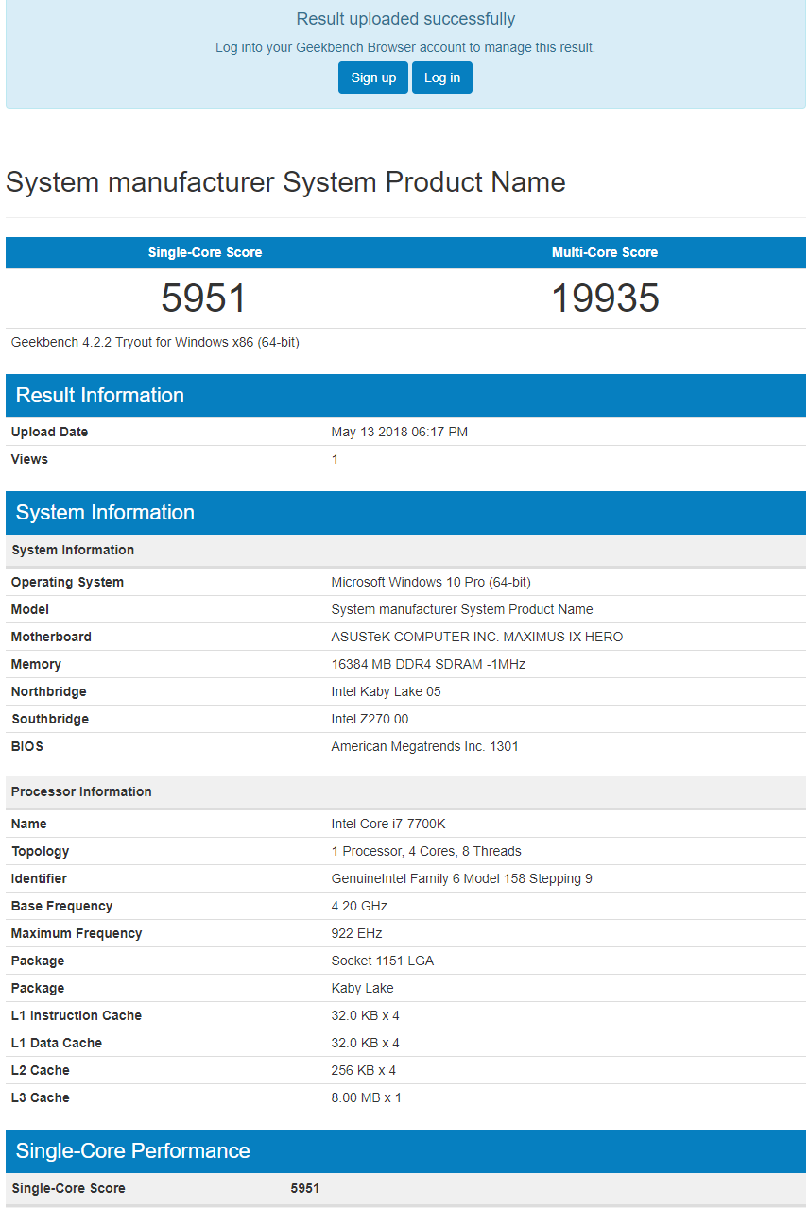Click the 5951 score in the Single-Core Performance table
Viewport: 809px width, 1208px height.
[304, 1188]
